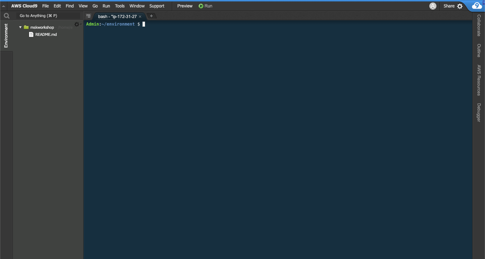Open the tab list pane menu icon
The width and height of the screenshot is (485, 259).
(x=88, y=16)
